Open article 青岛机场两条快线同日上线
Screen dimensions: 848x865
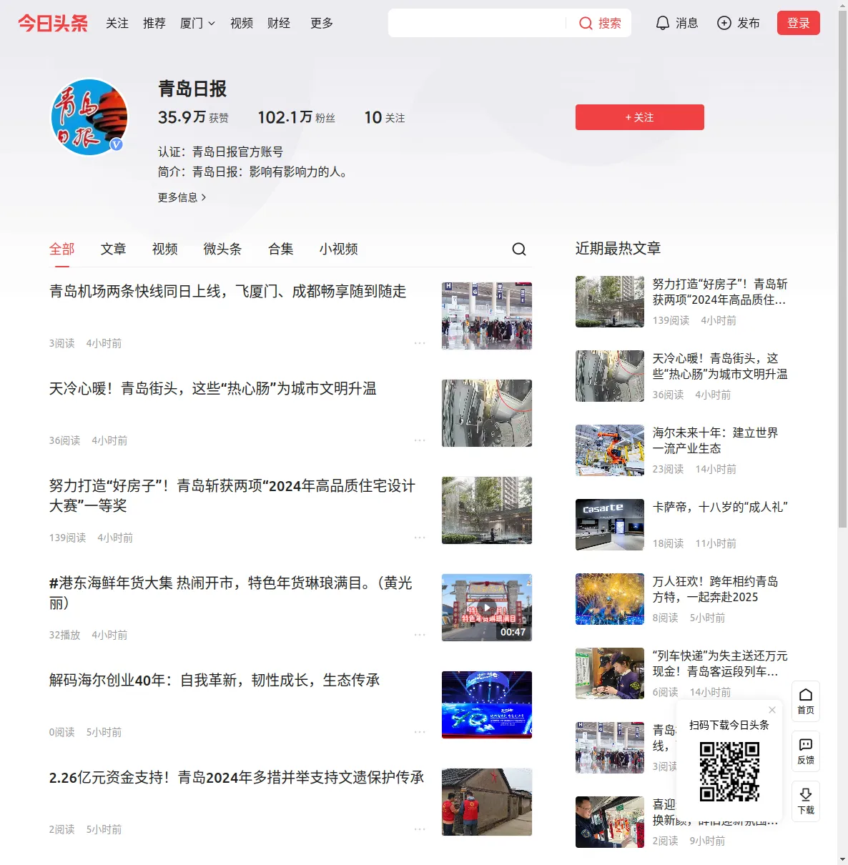(227, 292)
